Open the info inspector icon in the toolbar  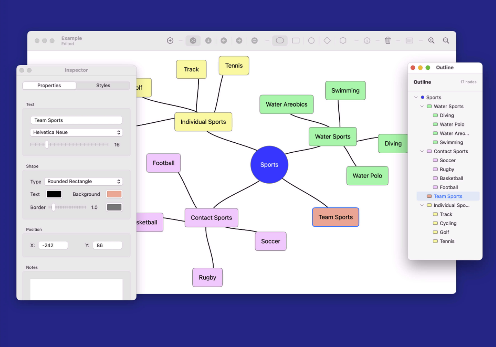pyautogui.click(x=367, y=40)
